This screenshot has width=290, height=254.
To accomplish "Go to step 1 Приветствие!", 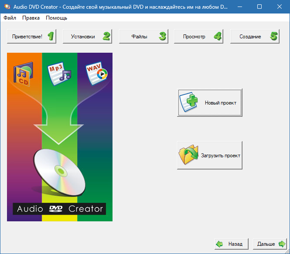I will point(32,37).
